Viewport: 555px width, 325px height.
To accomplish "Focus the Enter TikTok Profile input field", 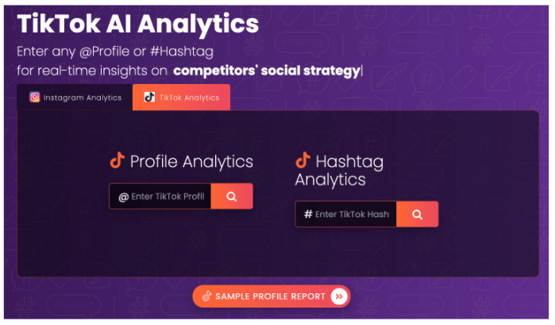I will coord(167,197).
